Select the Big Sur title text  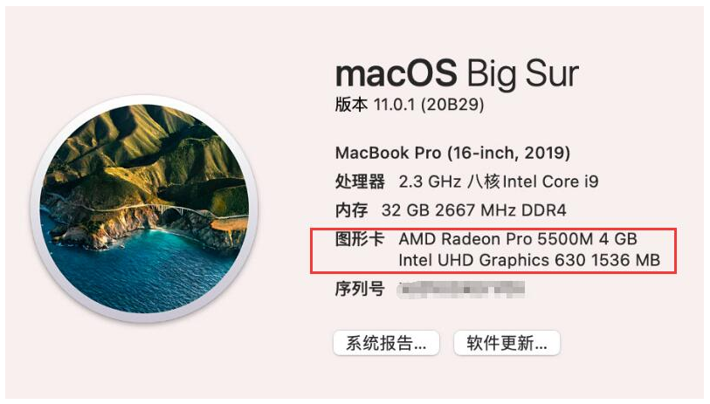pyautogui.click(x=522, y=74)
